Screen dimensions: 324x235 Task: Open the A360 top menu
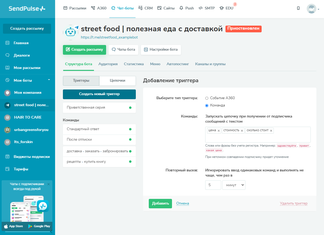(98, 8)
